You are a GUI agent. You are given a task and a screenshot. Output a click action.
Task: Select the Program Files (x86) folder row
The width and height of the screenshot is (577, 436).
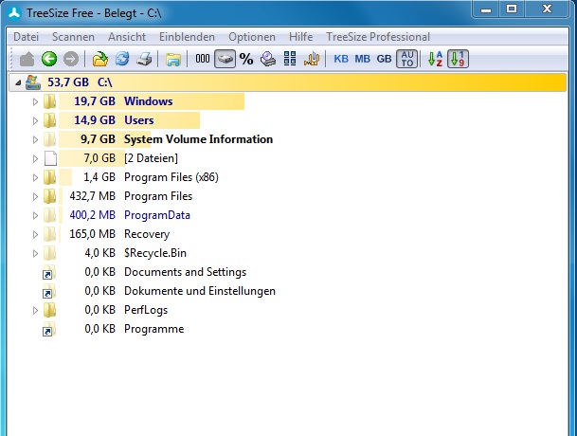click(x=157, y=177)
